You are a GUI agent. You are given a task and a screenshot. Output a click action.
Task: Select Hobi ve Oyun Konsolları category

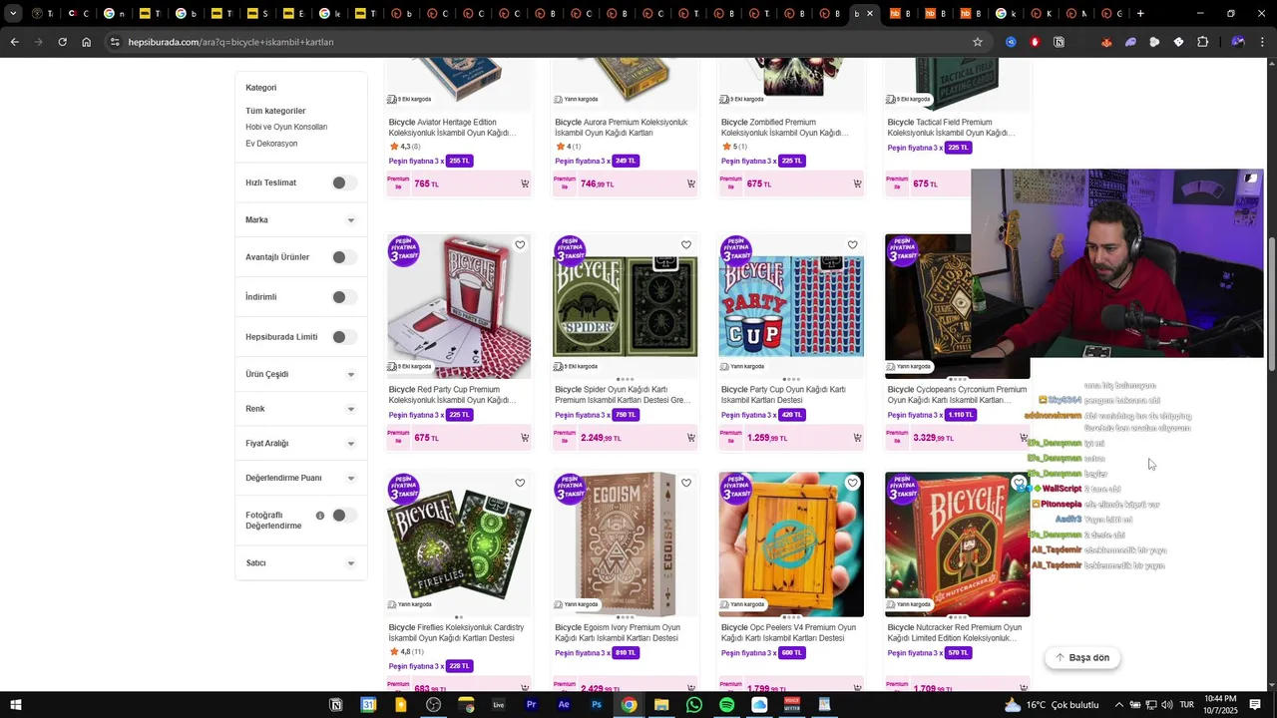tap(286, 127)
